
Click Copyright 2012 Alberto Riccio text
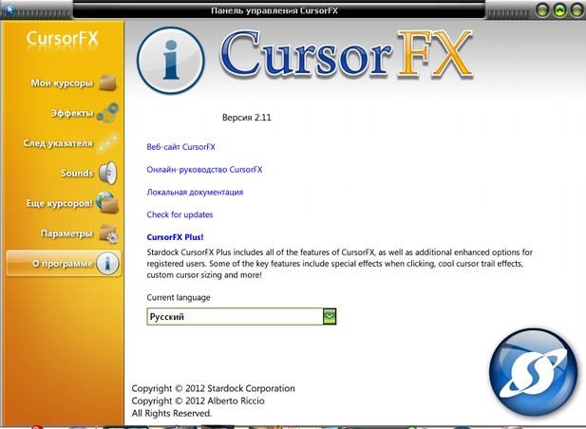pos(198,401)
